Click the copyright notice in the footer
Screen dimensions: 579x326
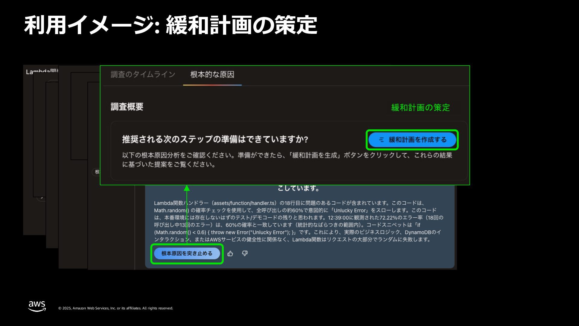click(x=115, y=308)
